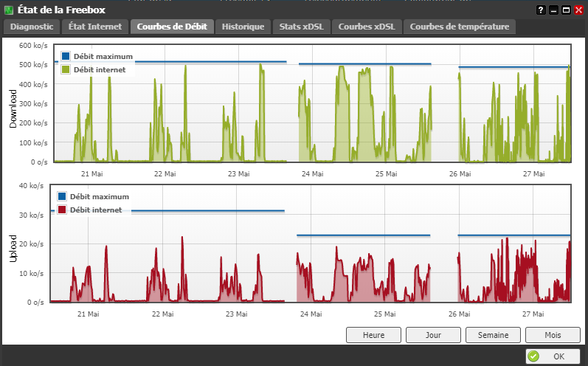Click the red Débit internet upload swatch

[62, 210]
